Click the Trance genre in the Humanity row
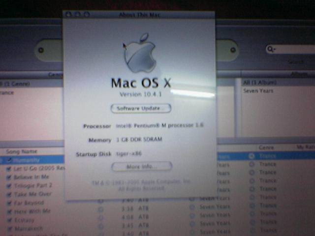Viewport: 315px width, 236px height. pos(268,156)
